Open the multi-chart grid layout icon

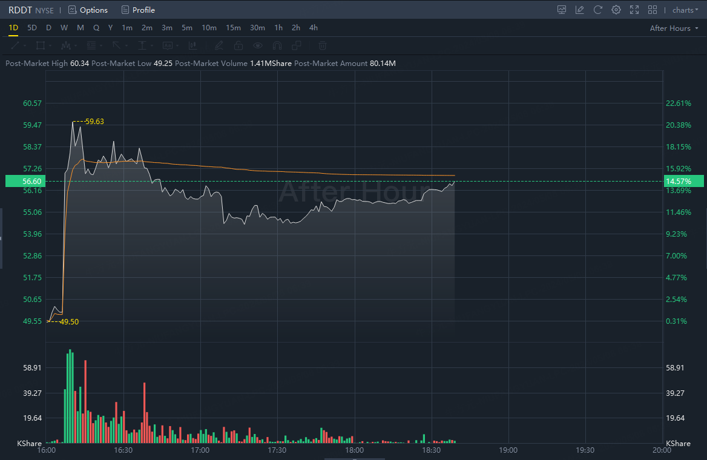[653, 10]
